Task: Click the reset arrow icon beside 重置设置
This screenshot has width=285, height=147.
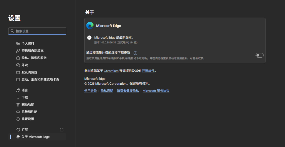Action: coord(18,119)
